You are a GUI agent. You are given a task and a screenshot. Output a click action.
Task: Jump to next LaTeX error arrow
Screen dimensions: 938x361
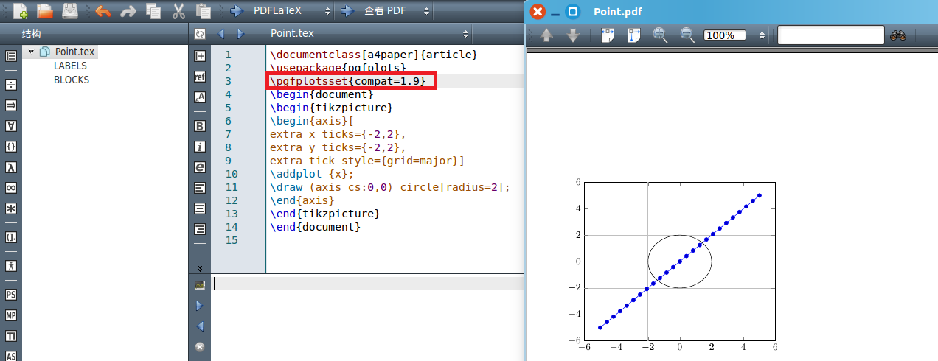point(199,305)
